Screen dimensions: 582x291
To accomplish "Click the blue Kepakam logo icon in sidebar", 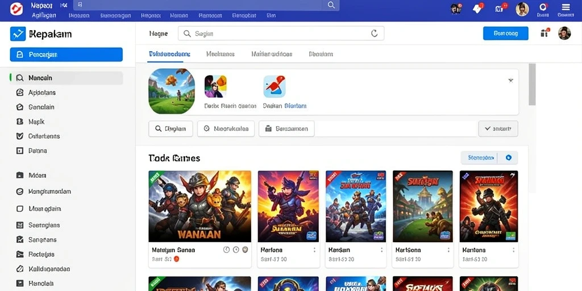I will [18, 34].
